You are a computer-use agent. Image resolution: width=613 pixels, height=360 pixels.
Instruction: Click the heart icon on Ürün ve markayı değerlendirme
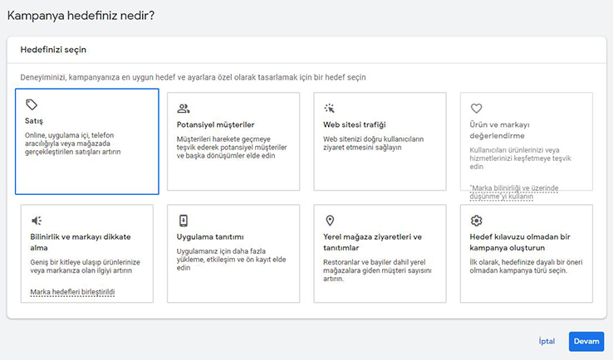click(x=476, y=108)
